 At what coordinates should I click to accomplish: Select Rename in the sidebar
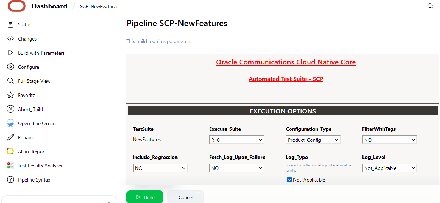click(27, 137)
